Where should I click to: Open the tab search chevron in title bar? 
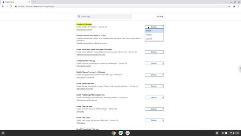tap(226, 2)
